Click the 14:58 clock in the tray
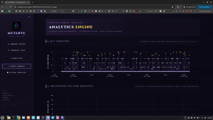This screenshot has width=213, height=120. click(x=209, y=118)
